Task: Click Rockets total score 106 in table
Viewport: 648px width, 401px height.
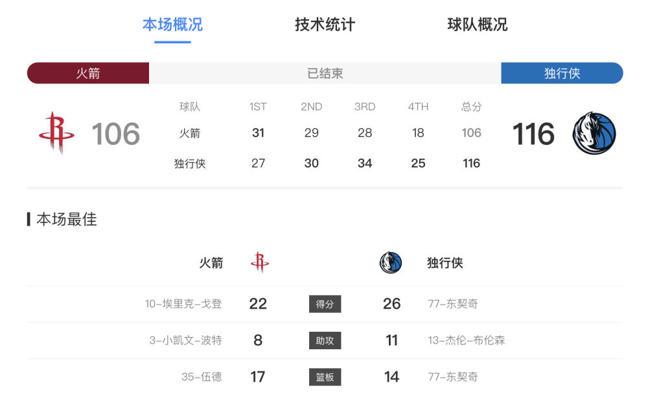Action: point(471,133)
